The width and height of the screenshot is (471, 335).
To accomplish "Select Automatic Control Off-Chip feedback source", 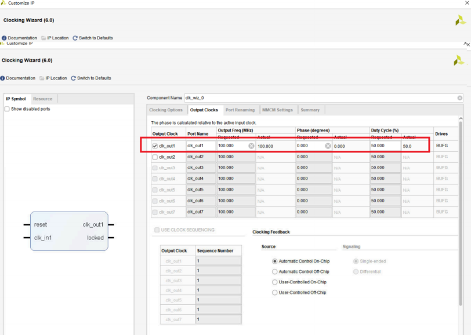I will point(275,272).
